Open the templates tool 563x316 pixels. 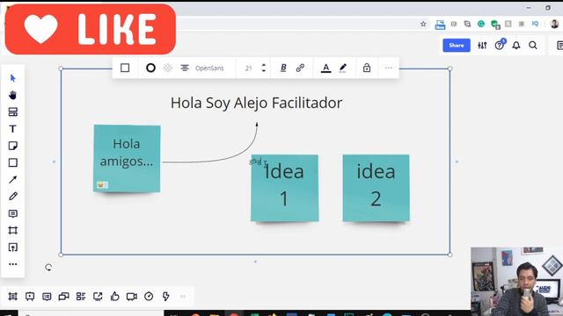[x=13, y=111]
